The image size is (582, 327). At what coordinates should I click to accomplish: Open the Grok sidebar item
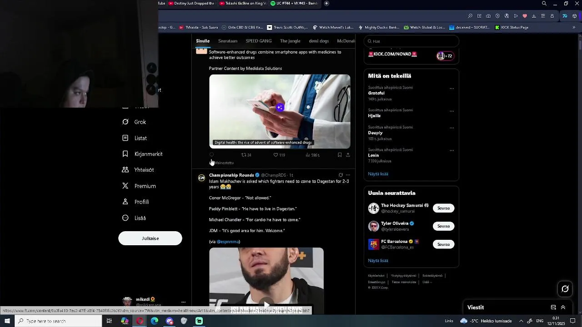[134, 122]
